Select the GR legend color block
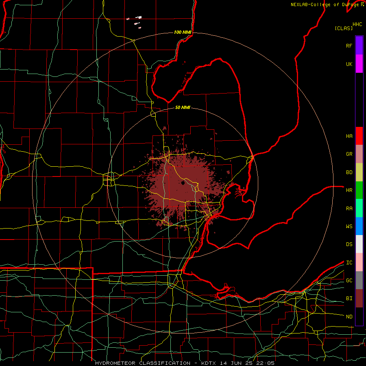The height and width of the screenshot is (366, 366). click(359, 154)
